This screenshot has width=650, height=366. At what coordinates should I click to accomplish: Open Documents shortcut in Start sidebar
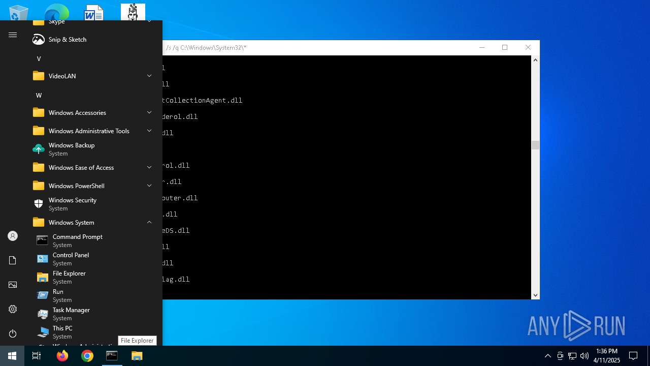[13, 260]
